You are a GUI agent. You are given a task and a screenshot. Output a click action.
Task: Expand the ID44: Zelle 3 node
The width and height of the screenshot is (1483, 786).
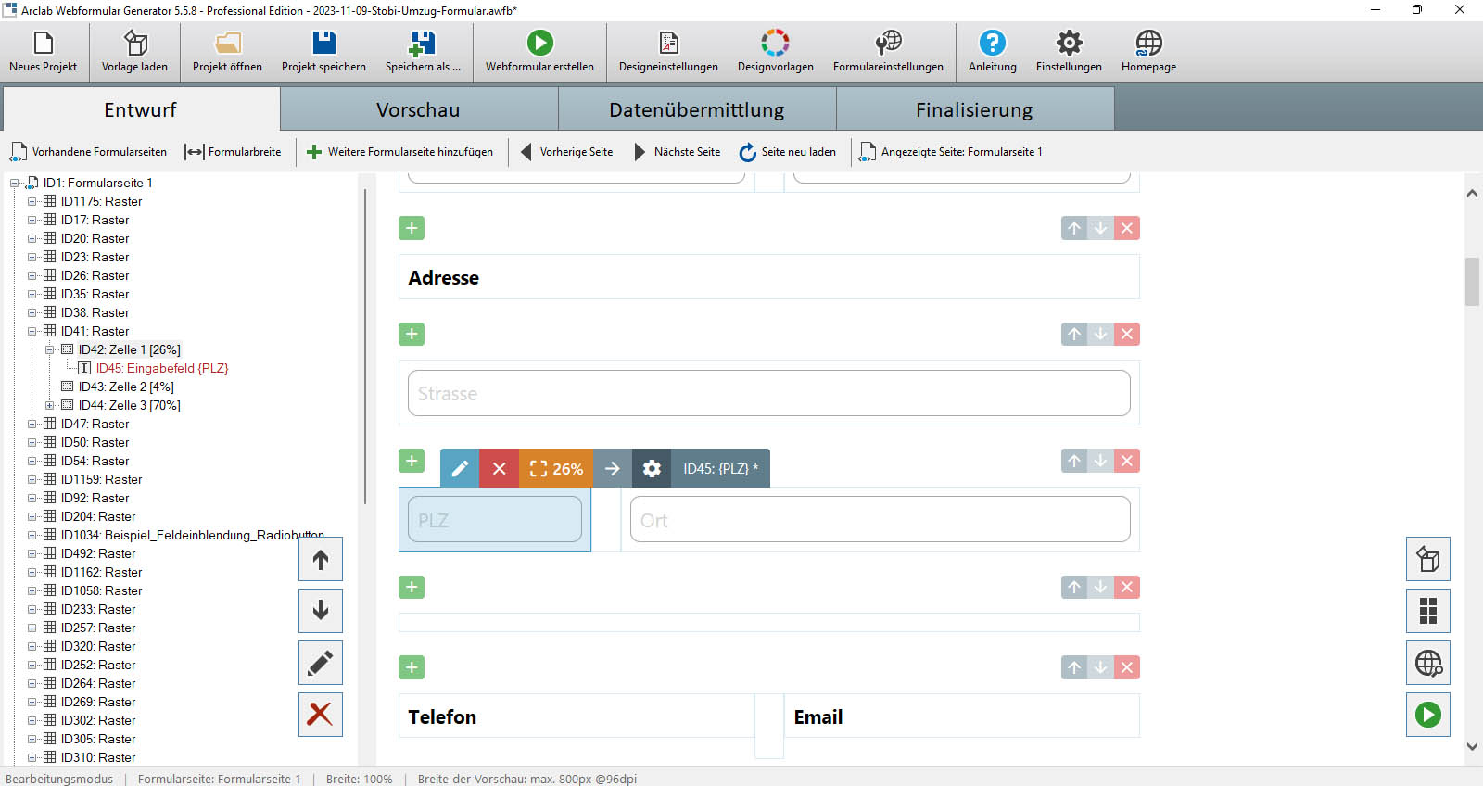(x=50, y=405)
